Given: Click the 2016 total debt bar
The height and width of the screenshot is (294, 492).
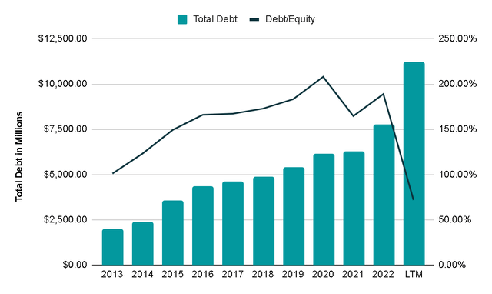Looking at the screenshot, I should (x=203, y=226).
